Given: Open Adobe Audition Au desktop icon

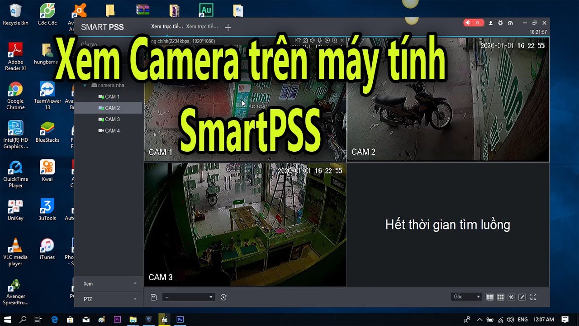Looking at the screenshot, I should pyautogui.click(x=206, y=10).
